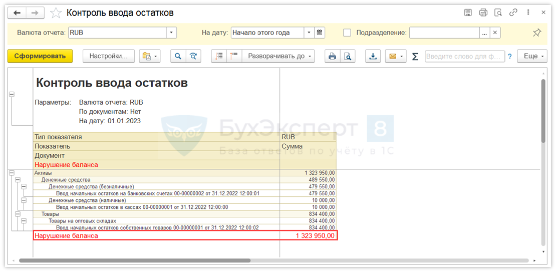Collapse the Товары group
Image resolution: width=556 pixels, height=272 pixels.
18,214
